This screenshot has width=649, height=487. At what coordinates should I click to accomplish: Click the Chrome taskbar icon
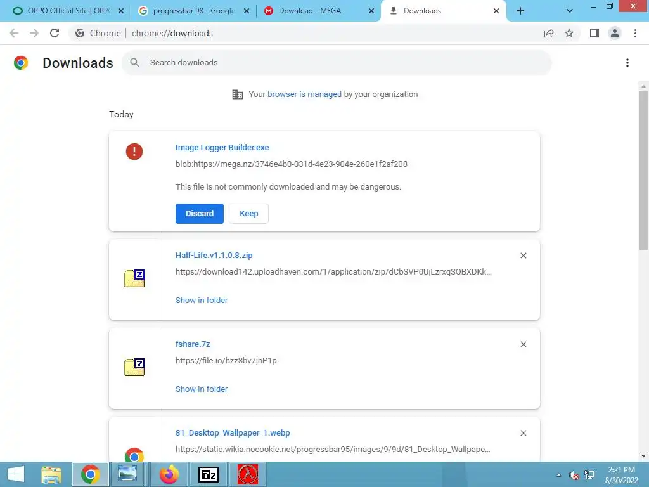click(x=90, y=474)
